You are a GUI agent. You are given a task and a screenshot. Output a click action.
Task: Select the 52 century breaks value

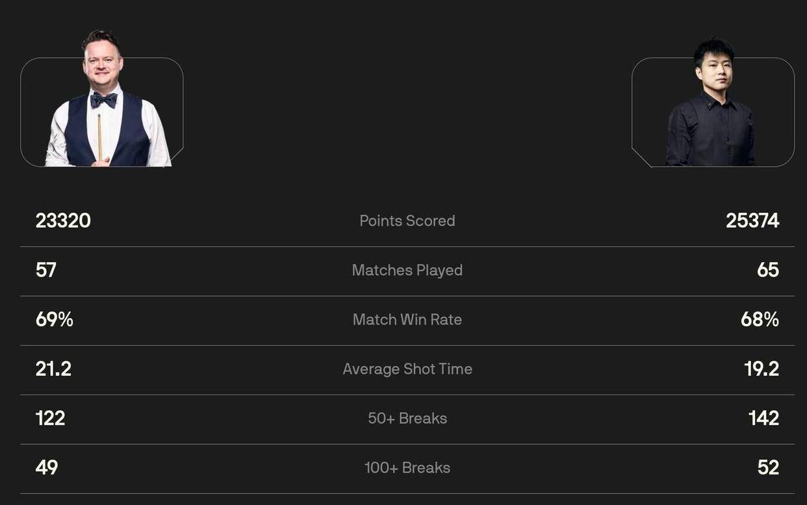point(768,467)
